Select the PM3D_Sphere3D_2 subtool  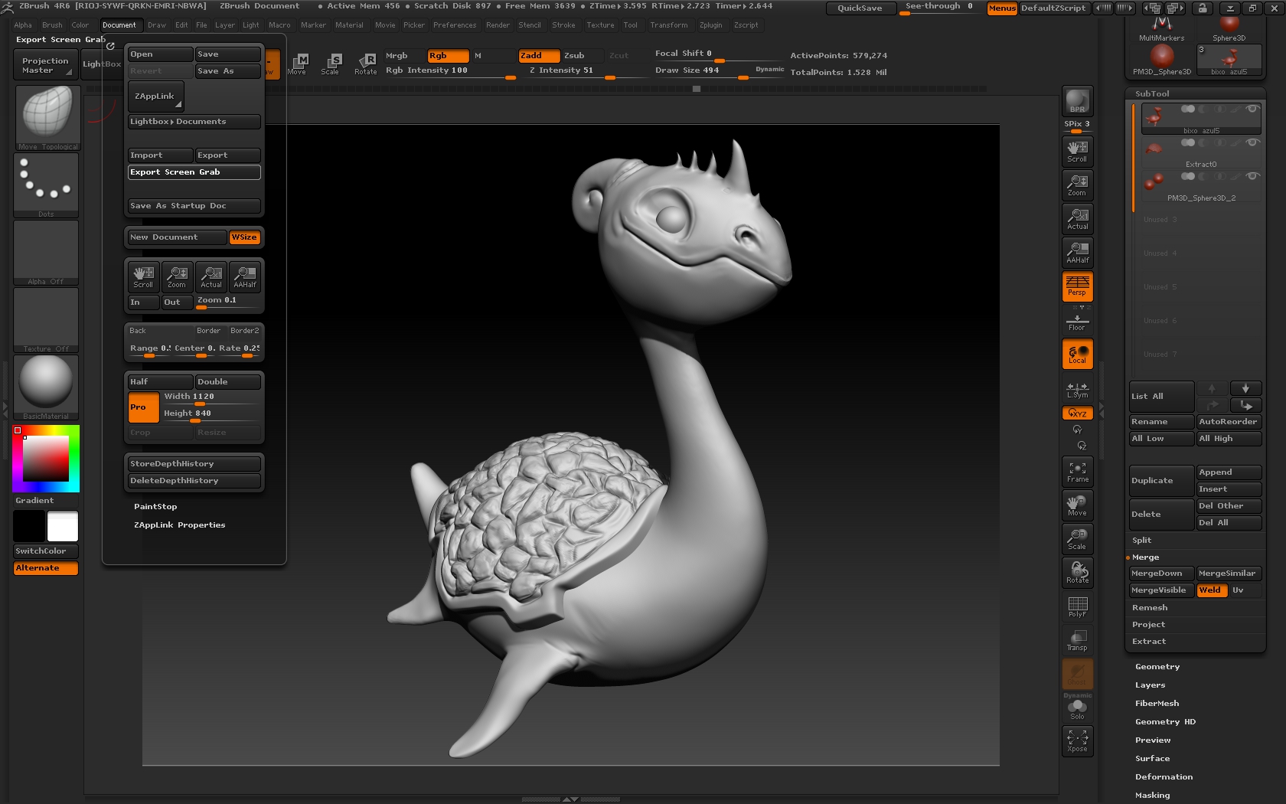[x=1201, y=186]
